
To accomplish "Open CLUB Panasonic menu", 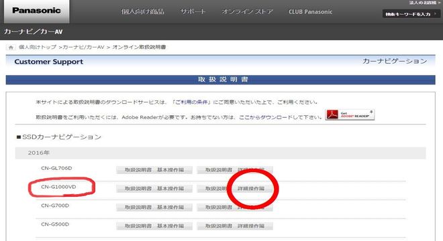I will pyautogui.click(x=310, y=12).
